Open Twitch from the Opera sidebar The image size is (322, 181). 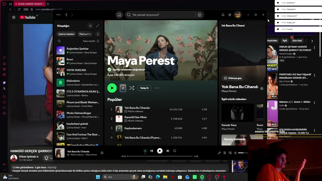point(4,83)
